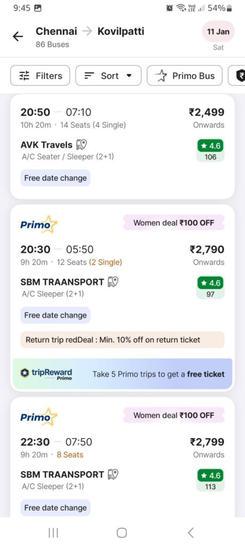Open Android recent apps button

coord(53,533)
